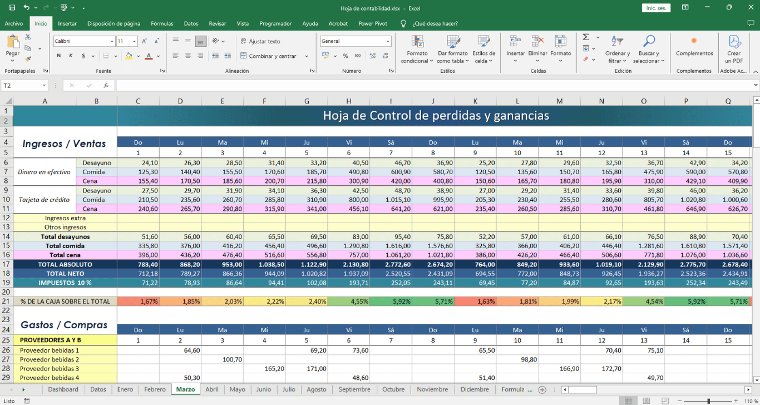
Task: Click the save icon in title bar
Action: click(x=12, y=8)
